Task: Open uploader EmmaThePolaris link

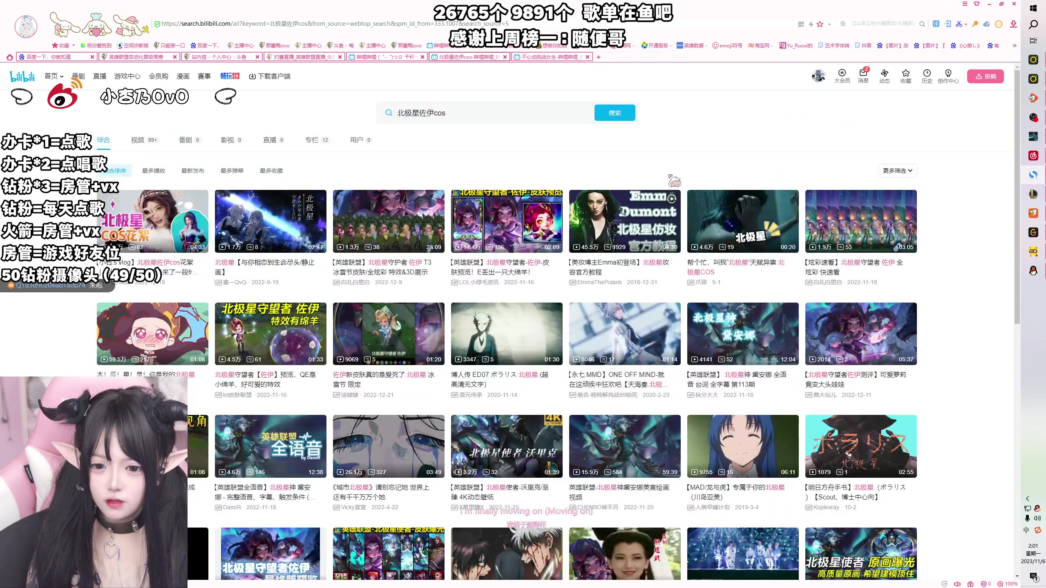Action: click(599, 282)
